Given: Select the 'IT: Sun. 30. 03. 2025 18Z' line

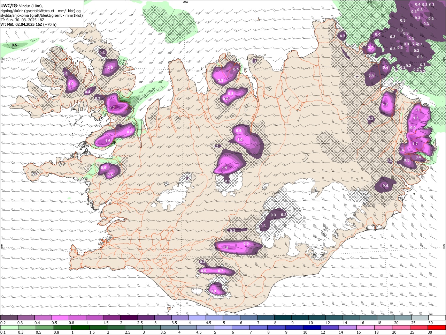Looking at the screenshot, I should (x=22, y=20).
